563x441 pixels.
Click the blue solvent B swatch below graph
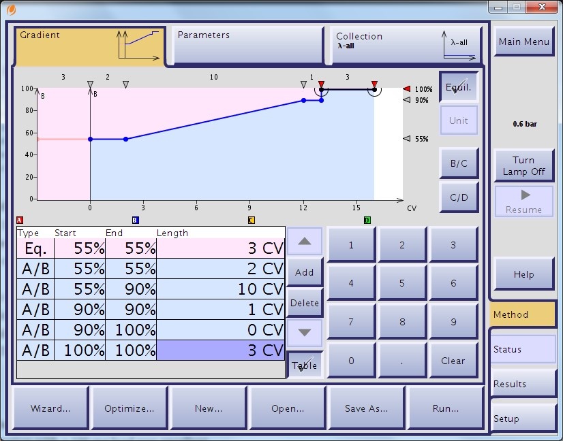(134, 220)
